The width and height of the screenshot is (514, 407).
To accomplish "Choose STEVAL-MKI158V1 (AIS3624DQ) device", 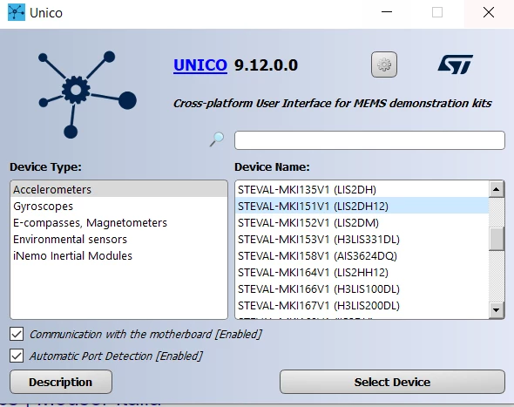I will click(362, 255).
